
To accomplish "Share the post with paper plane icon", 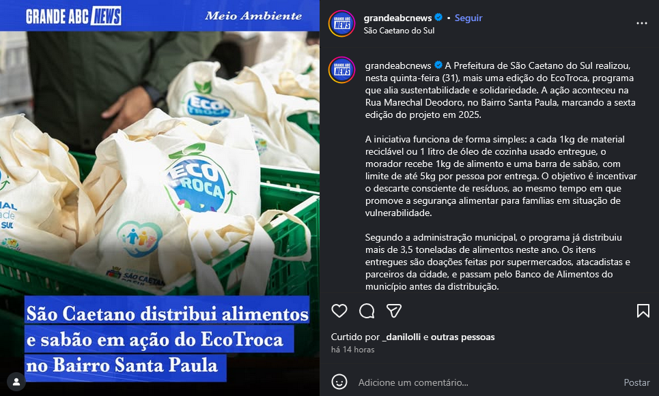I will tap(394, 311).
